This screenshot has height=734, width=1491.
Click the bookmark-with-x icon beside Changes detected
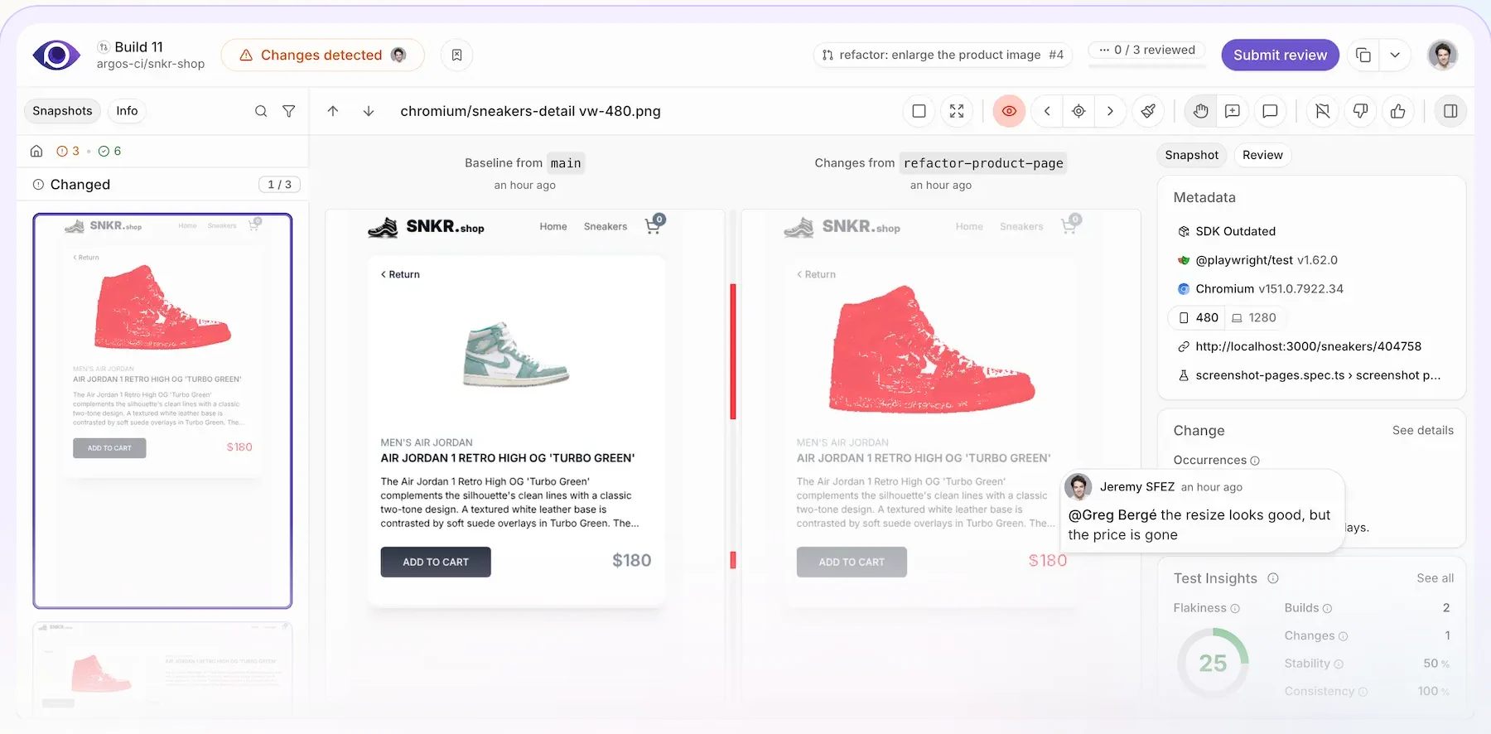[456, 55]
